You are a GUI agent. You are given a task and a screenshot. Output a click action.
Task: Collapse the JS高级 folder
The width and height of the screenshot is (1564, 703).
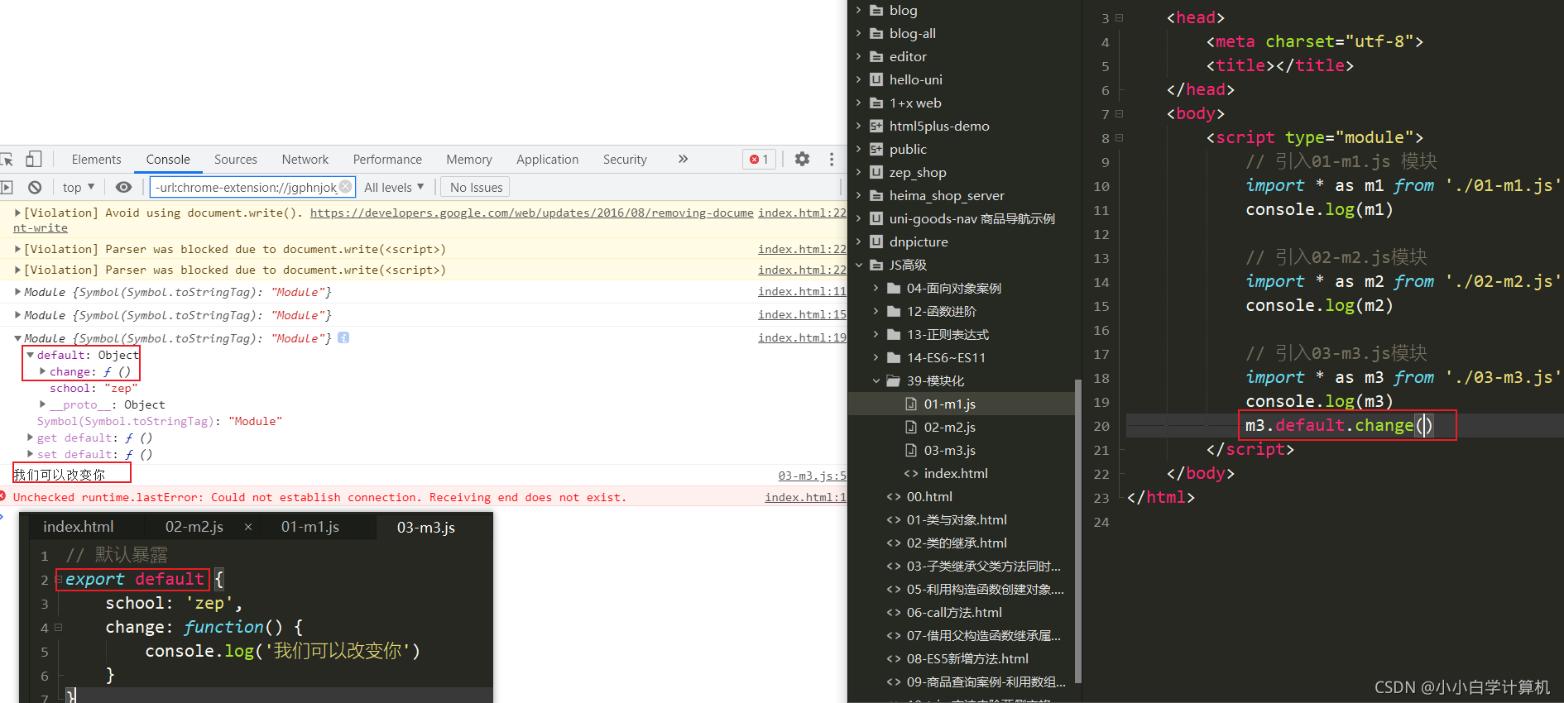(x=859, y=265)
